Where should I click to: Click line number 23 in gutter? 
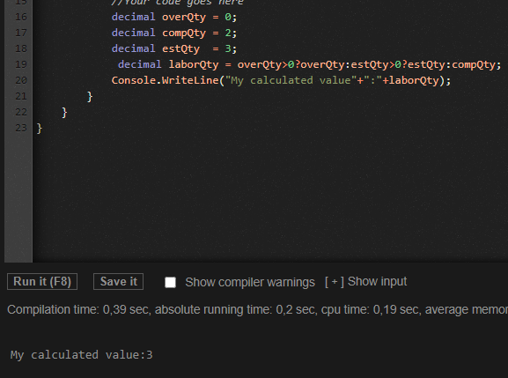coord(21,128)
